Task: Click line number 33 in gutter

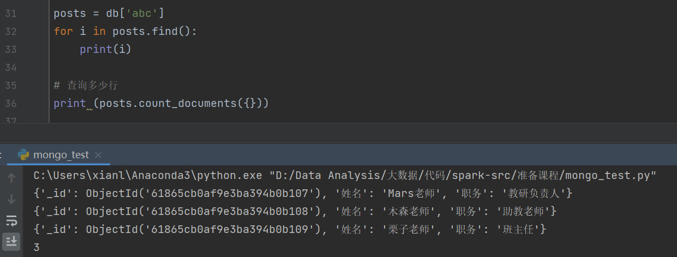Action: click(11, 49)
